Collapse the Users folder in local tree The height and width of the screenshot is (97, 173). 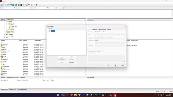[x=6, y=22]
